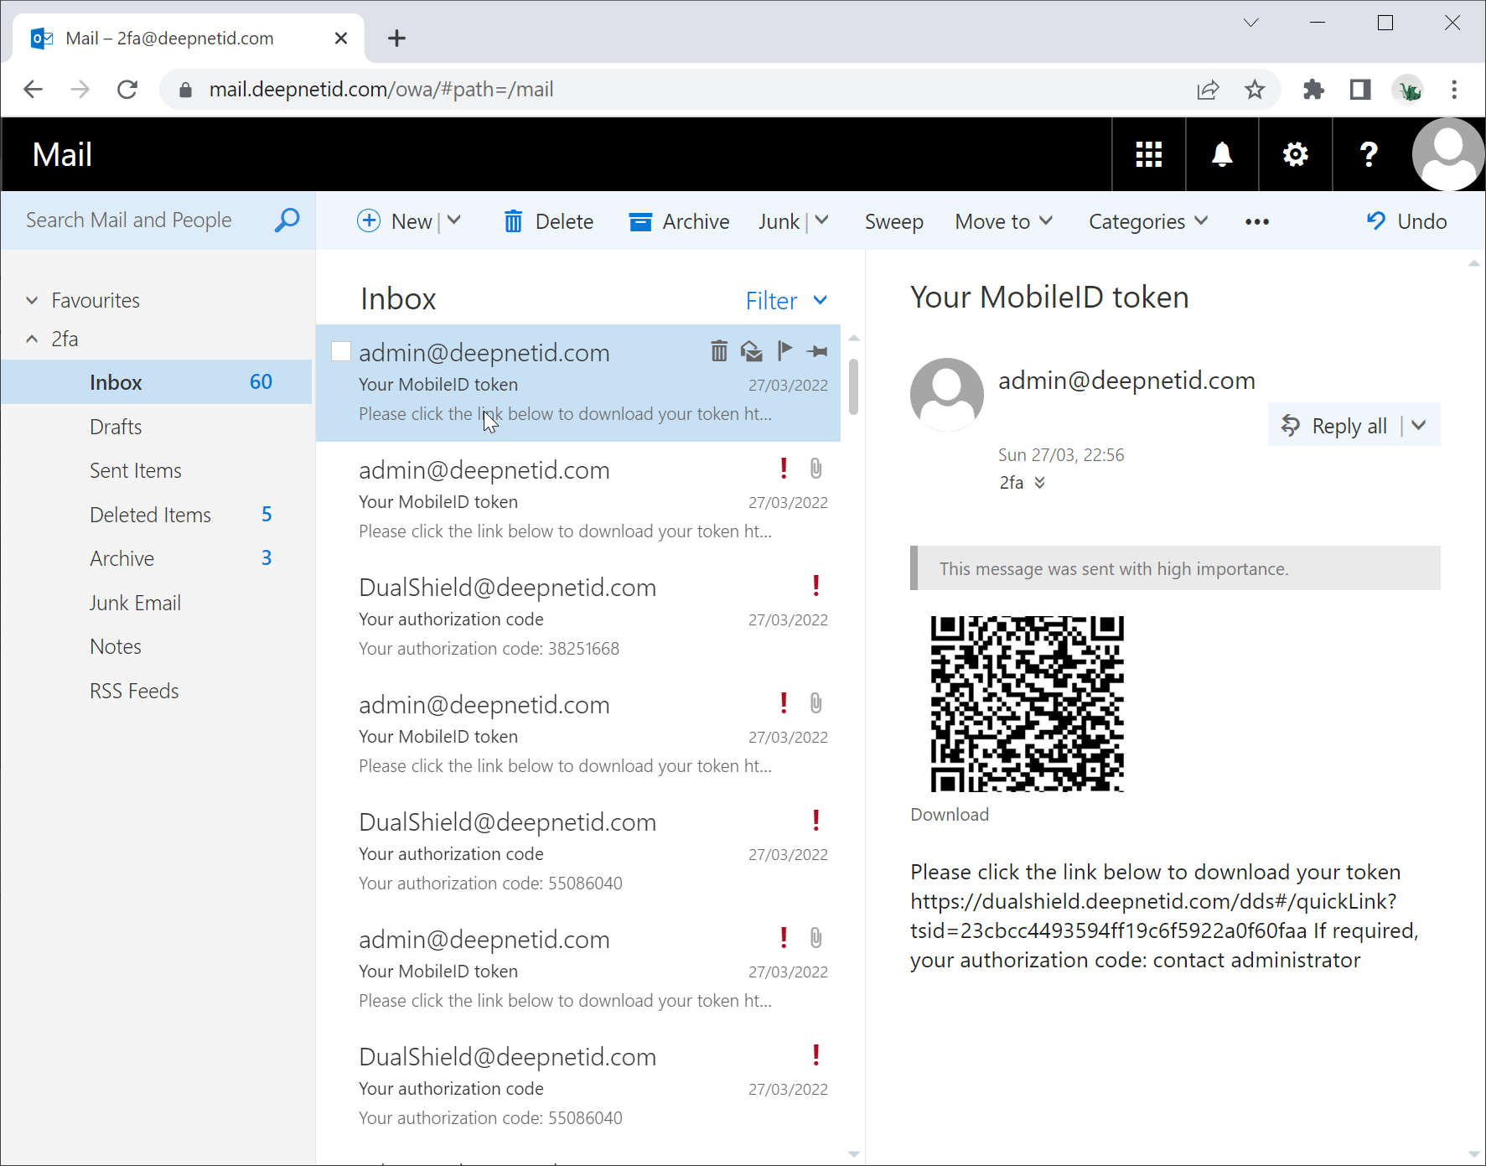
Task: Click the help question mark icon
Action: point(1368,155)
